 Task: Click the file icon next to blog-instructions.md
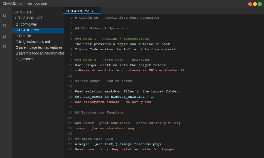pos(16,42)
